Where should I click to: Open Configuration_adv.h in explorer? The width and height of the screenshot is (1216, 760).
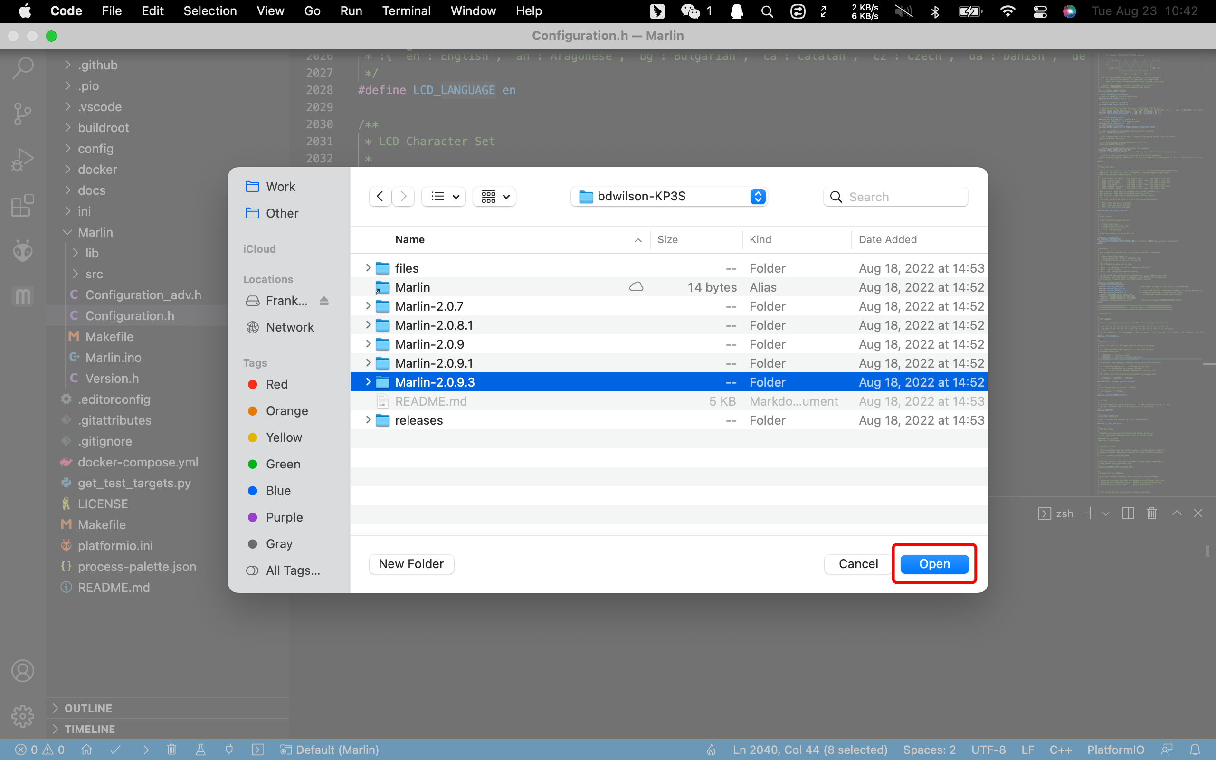(x=143, y=294)
